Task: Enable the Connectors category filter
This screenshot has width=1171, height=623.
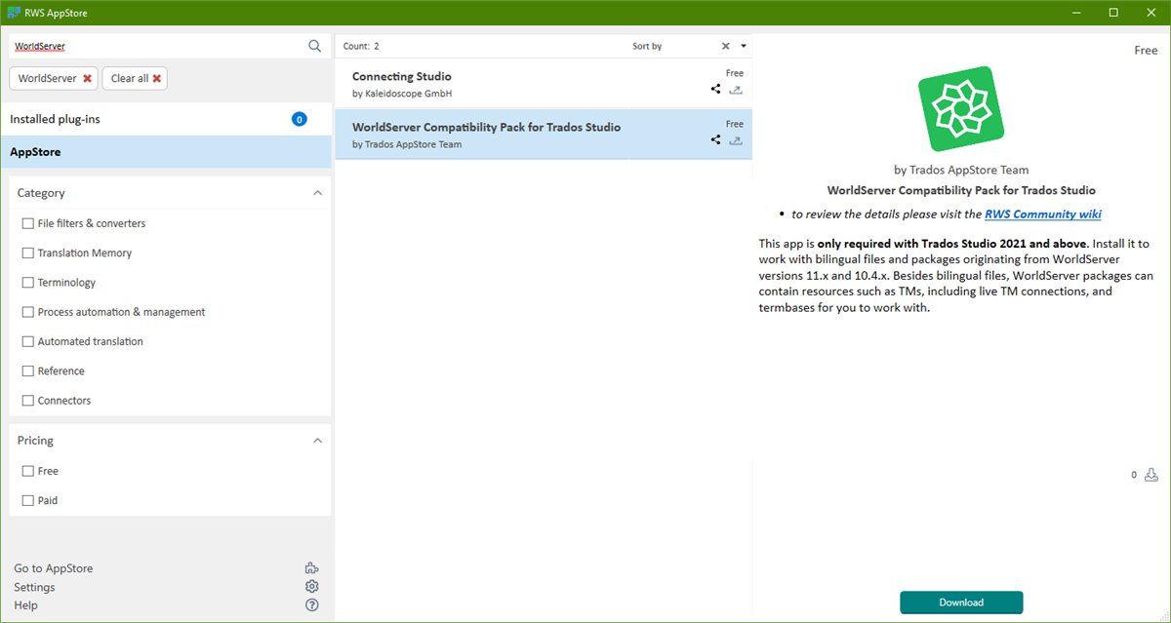Action: pyautogui.click(x=27, y=401)
